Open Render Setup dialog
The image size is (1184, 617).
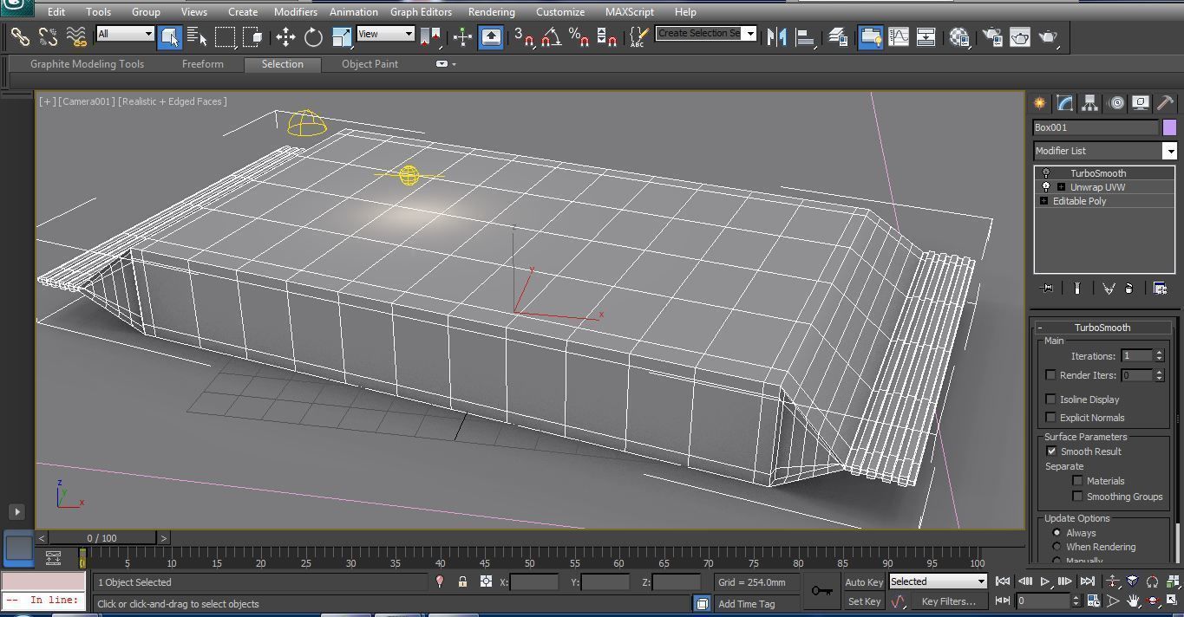pos(991,36)
